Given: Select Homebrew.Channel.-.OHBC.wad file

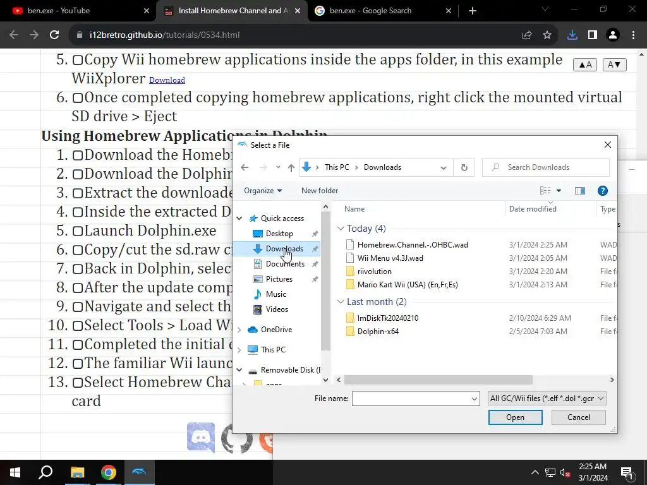Looking at the screenshot, I should tap(413, 245).
